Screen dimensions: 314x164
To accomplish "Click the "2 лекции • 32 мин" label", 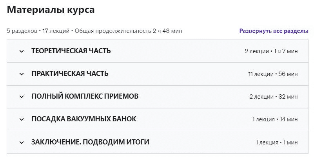I will coord(273,97).
